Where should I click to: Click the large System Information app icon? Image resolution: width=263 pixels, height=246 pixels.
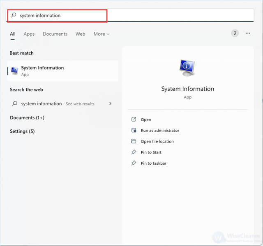pos(187,68)
